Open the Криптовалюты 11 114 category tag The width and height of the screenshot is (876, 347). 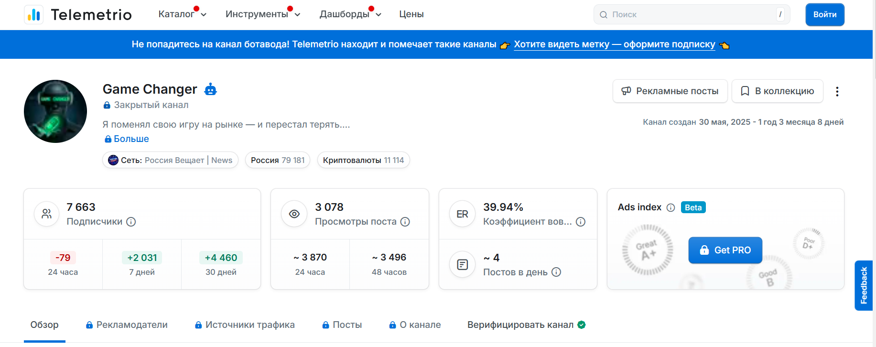tap(363, 160)
